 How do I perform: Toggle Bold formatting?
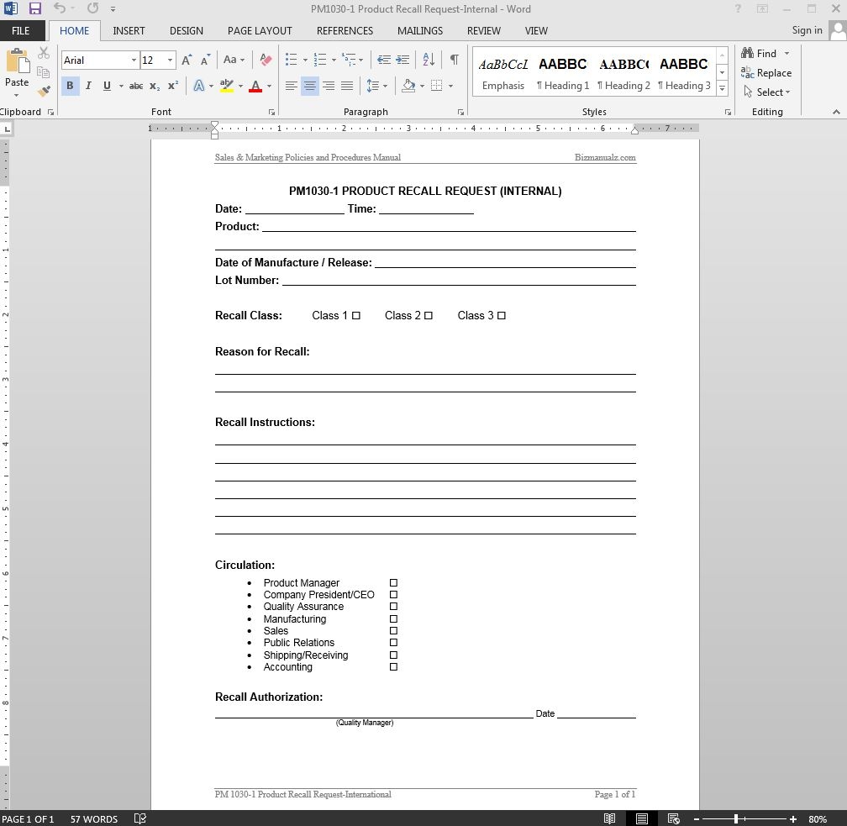[70, 86]
